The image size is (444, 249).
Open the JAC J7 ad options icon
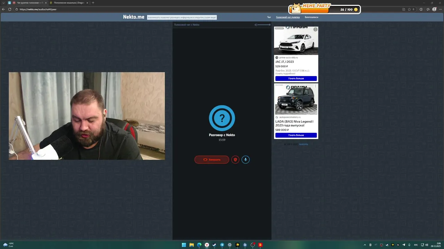tap(315, 29)
